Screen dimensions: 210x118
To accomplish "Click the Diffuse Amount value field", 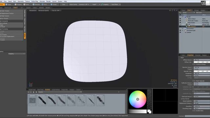I will [x=202, y=60].
